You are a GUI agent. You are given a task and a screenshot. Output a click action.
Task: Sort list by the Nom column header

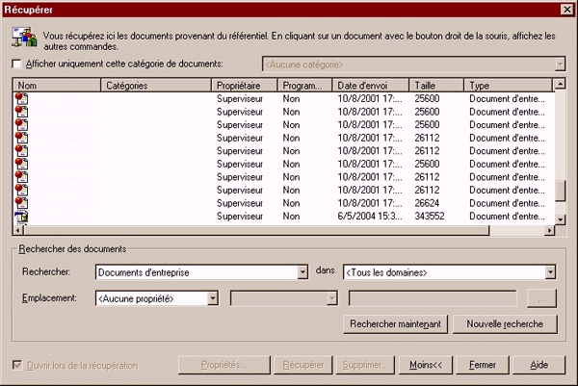(56, 86)
